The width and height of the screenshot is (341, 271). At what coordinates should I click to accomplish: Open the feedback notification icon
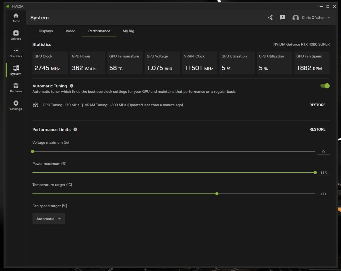pos(282,18)
